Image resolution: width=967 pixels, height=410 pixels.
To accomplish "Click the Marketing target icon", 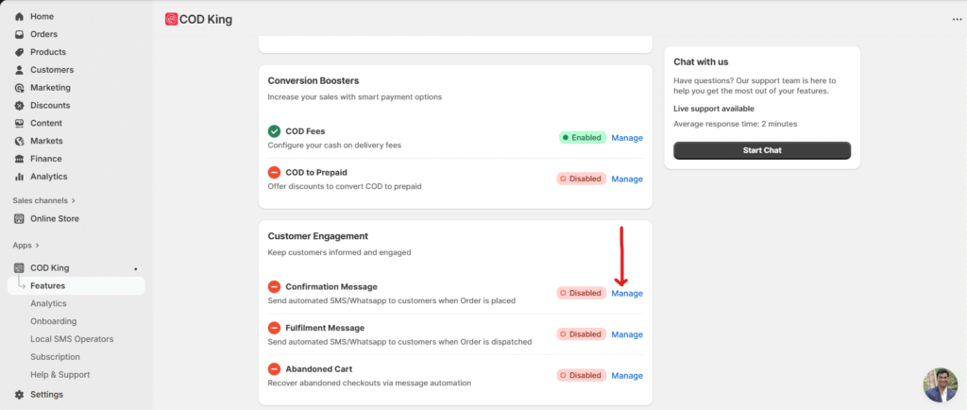I will click(x=20, y=88).
